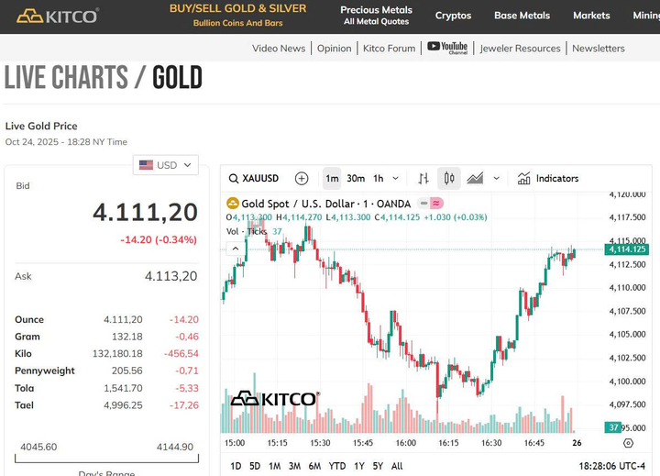
Task: Click the XAUUSD symbol search icon
Action: [235, 179]
